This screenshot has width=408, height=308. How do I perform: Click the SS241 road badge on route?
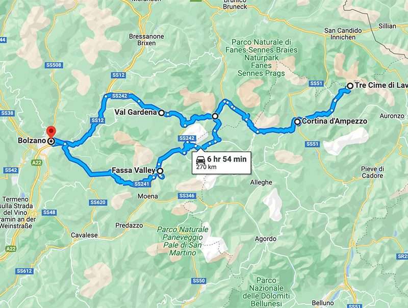click(x=142, y=184)
